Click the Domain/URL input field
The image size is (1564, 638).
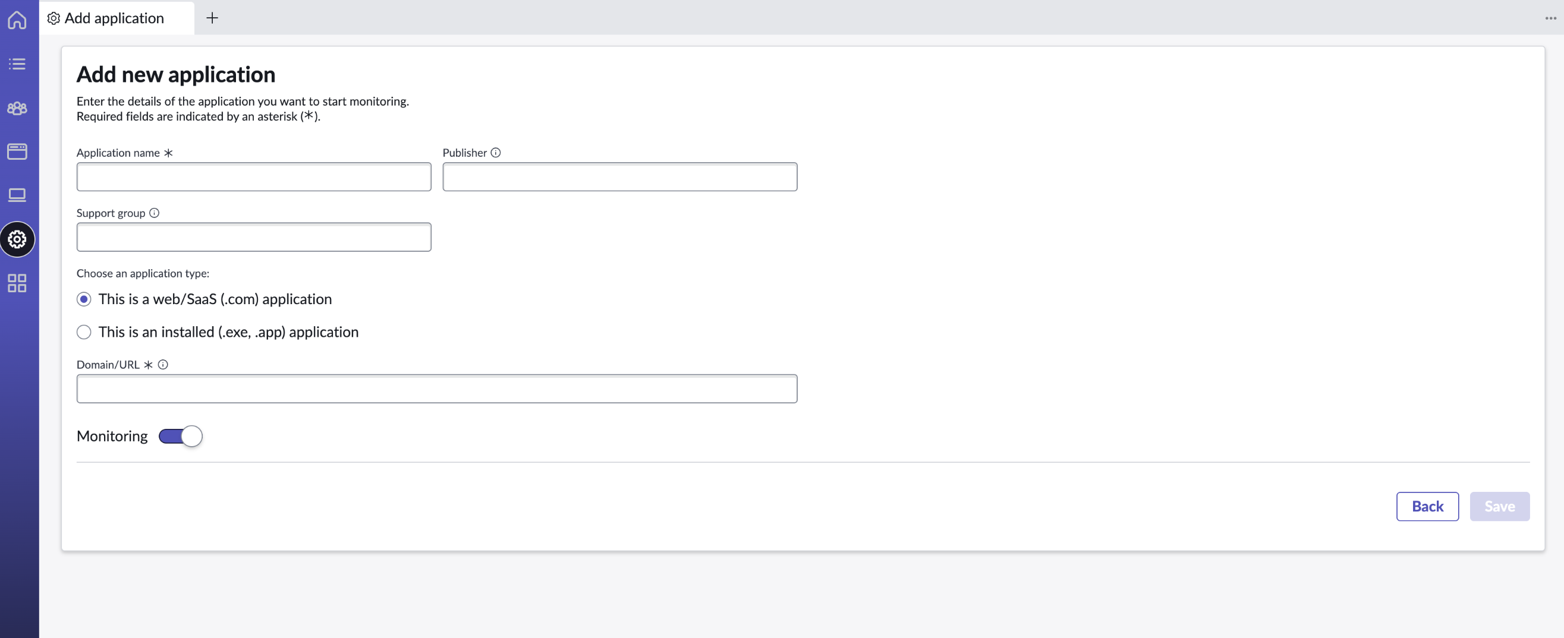point(436,388)
